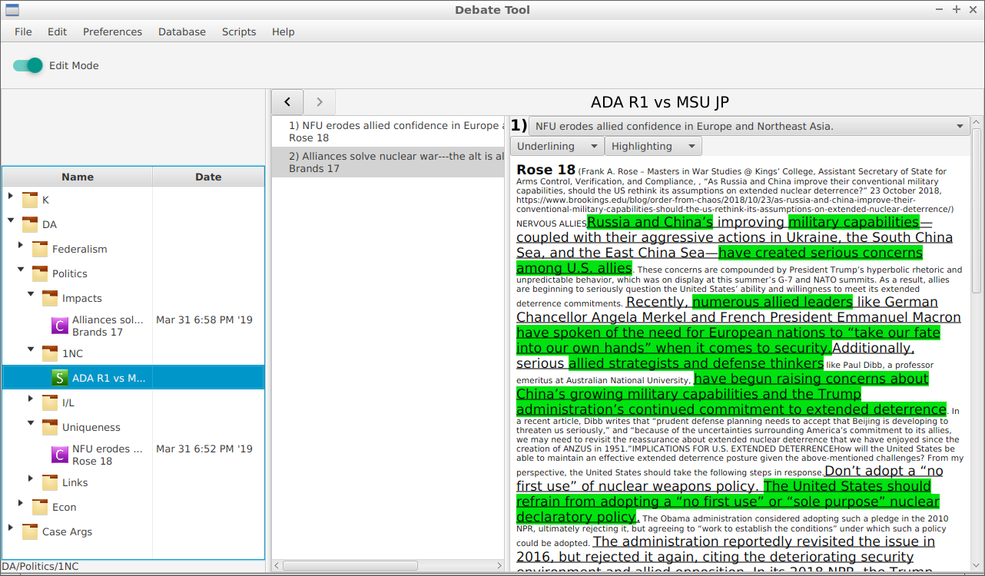
Task: Click the K folder icon
Action: point(30,200)
